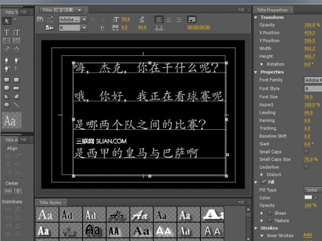
Task: Click the left-align text icon
Action: (159, 19)
